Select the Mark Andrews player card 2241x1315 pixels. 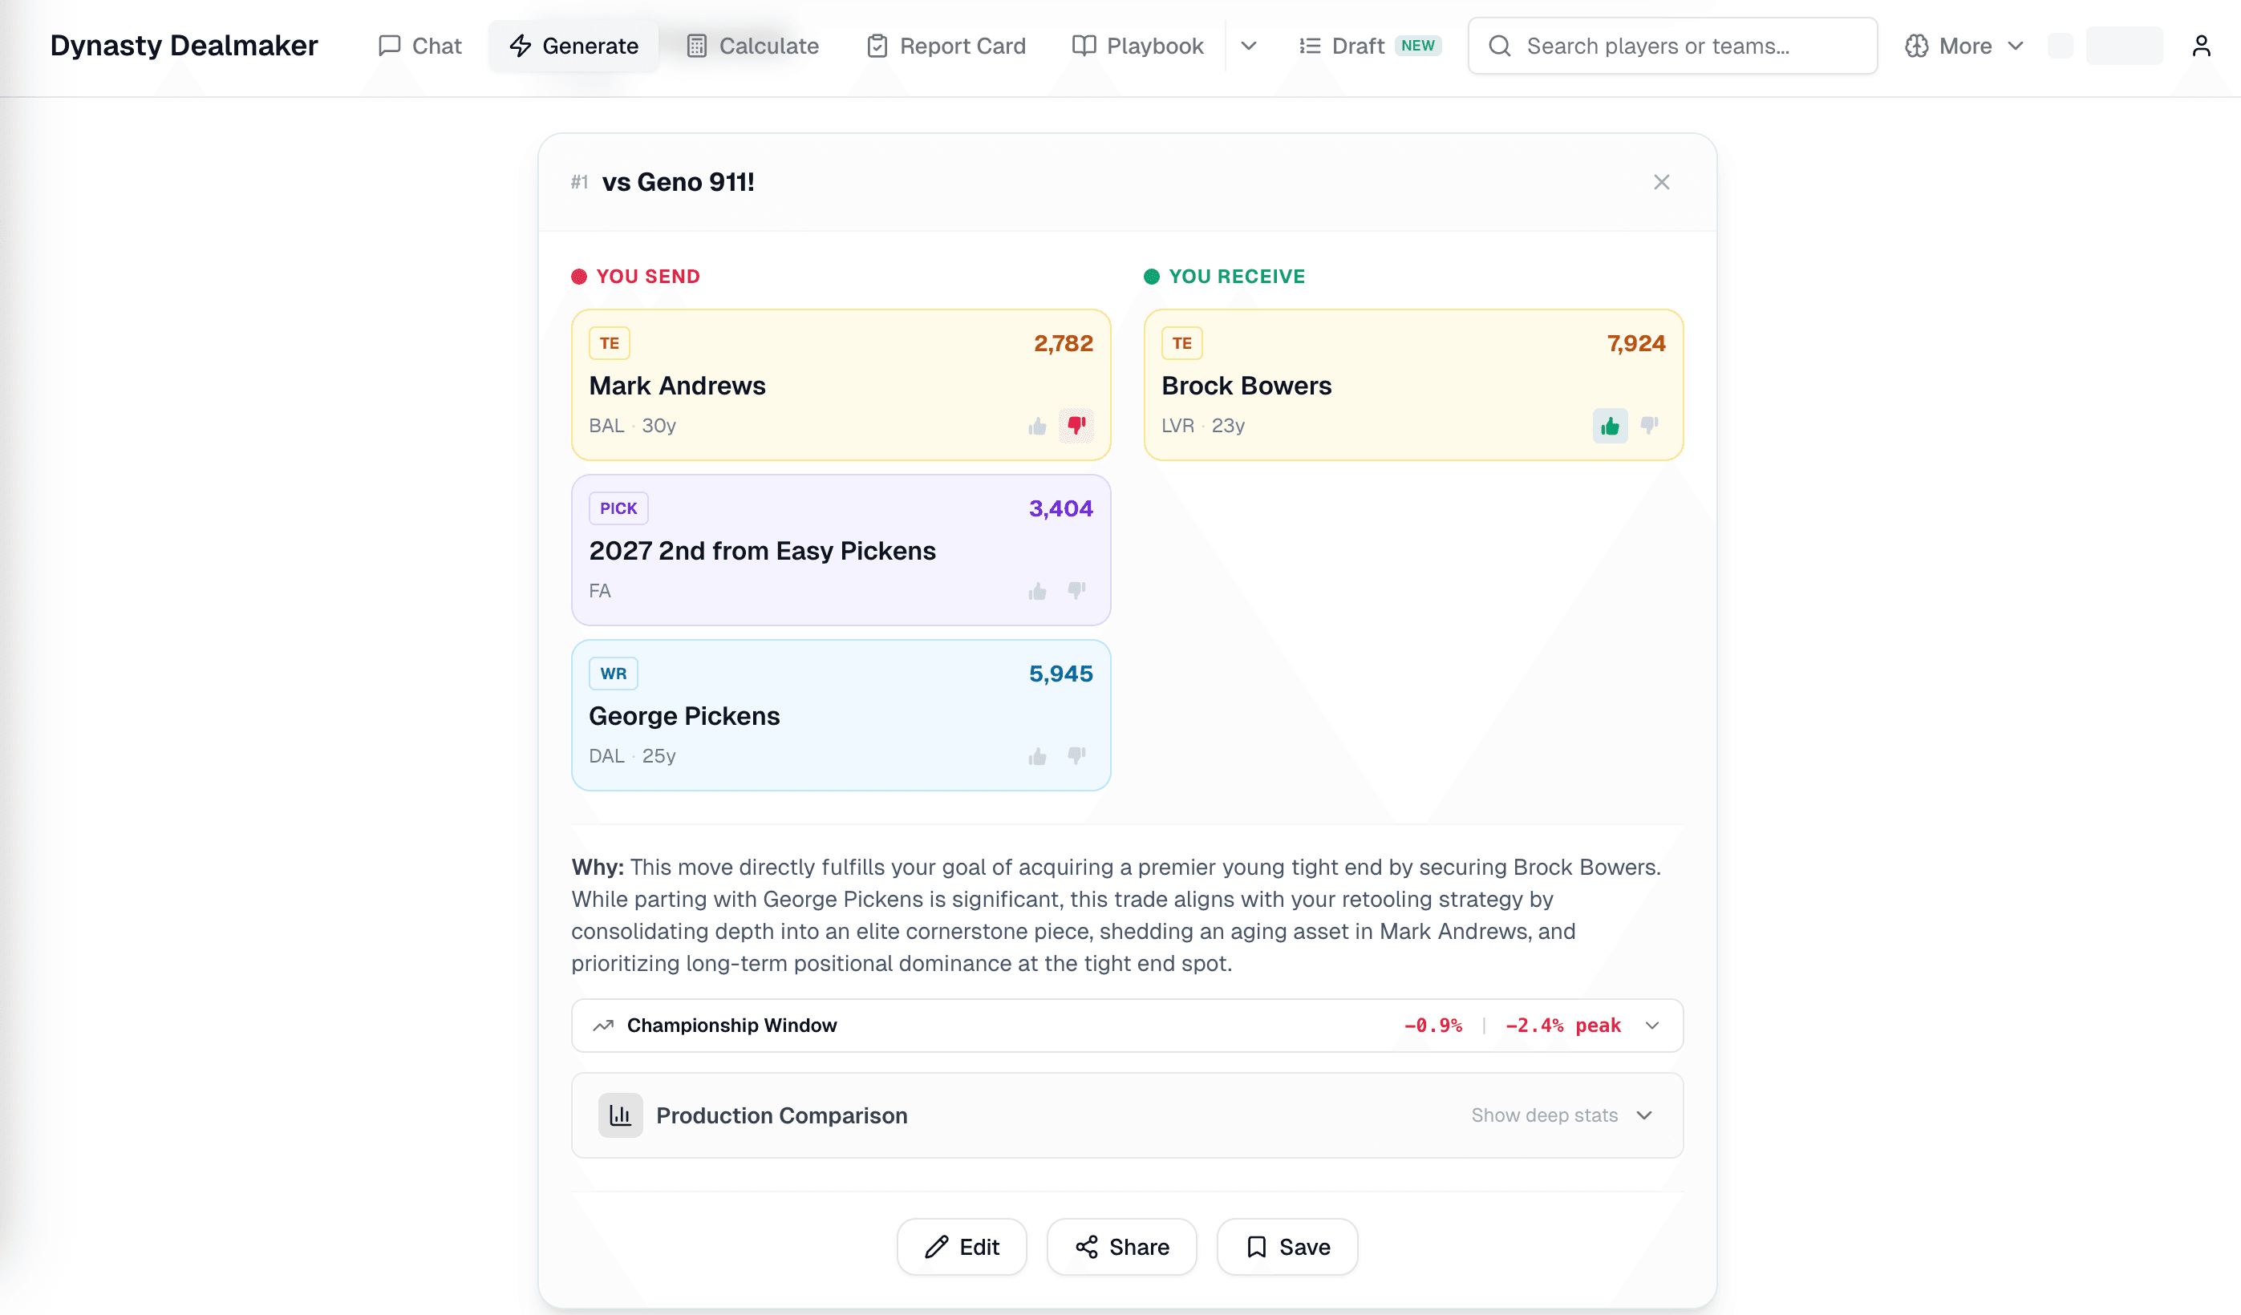[x=841, y=385]
